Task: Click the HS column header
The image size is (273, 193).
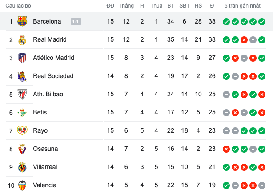Action: [198, 6]
